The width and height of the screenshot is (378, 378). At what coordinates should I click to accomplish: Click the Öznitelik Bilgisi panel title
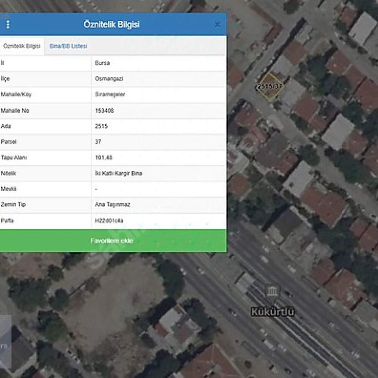112,24
